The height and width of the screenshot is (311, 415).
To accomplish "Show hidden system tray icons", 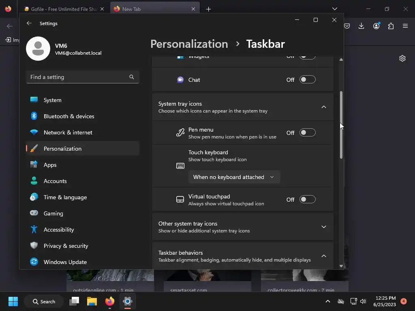I will 327,301.
